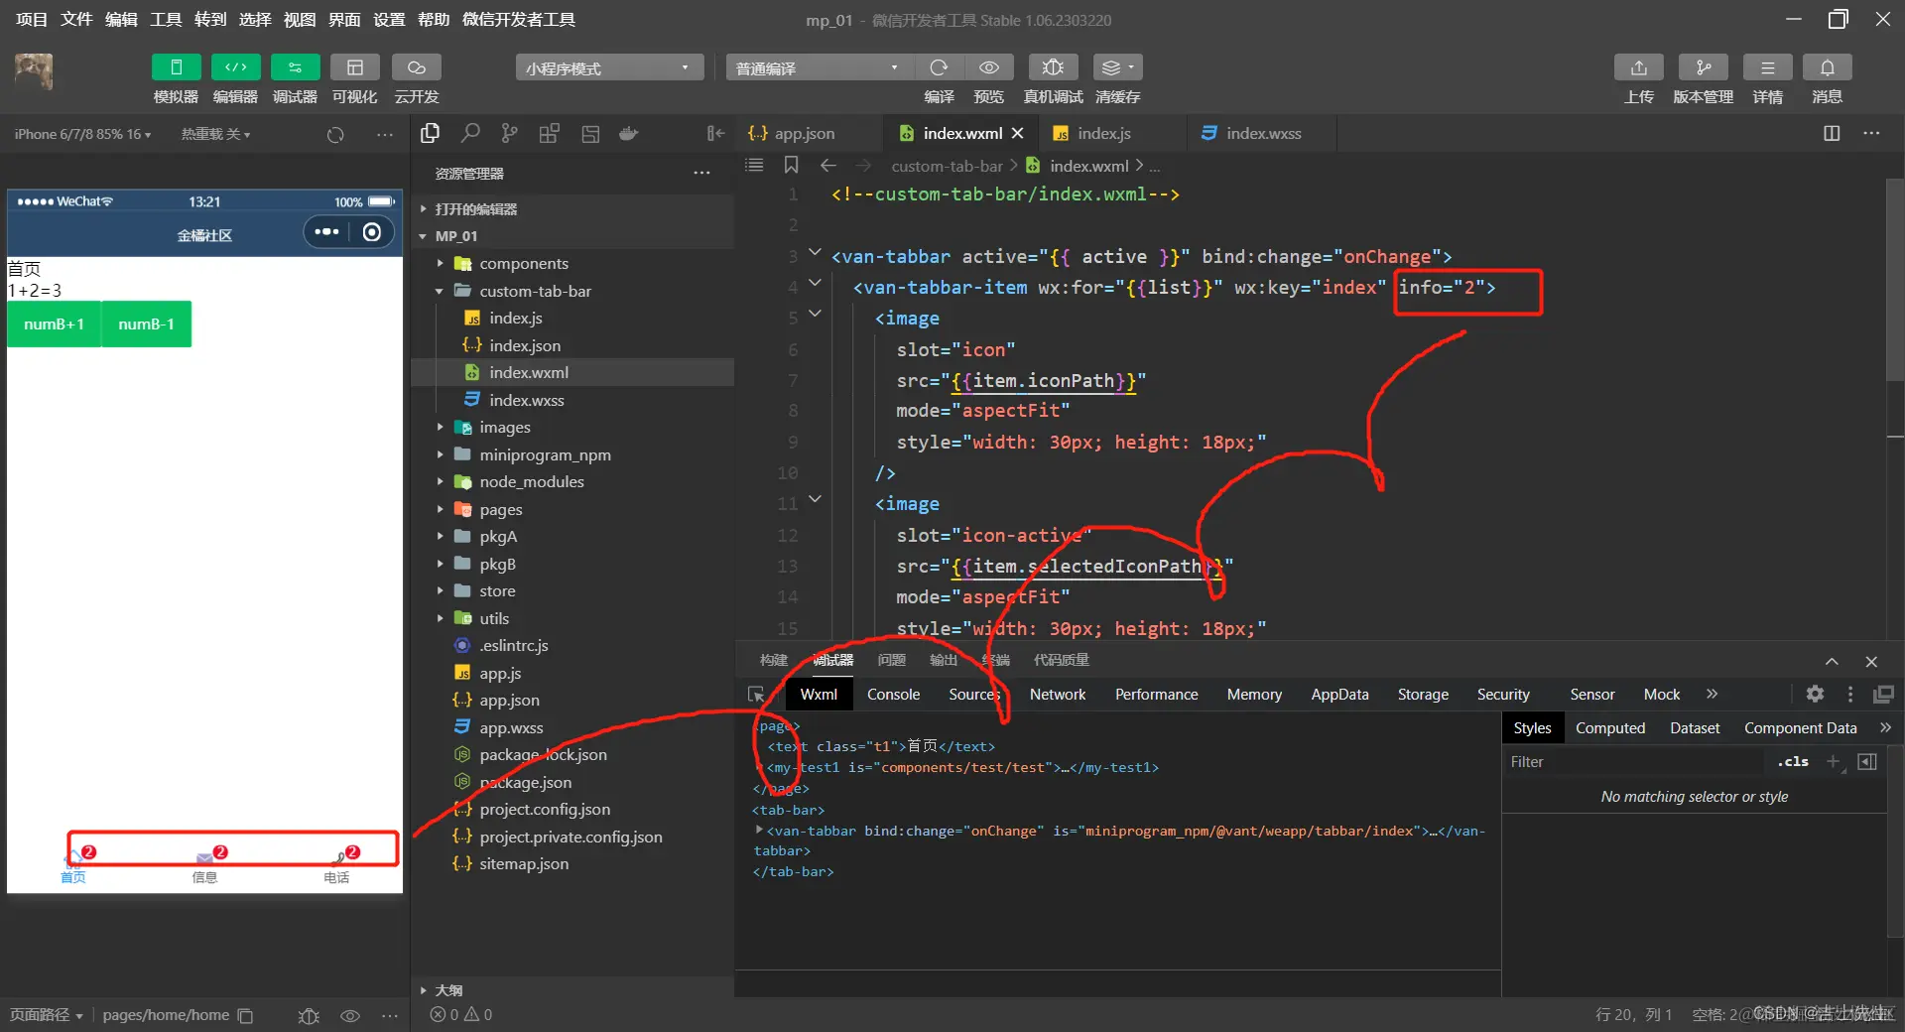Open the source control branch icon
The height and width of the screenshot is (1032, 1905).
pos(509,133)
